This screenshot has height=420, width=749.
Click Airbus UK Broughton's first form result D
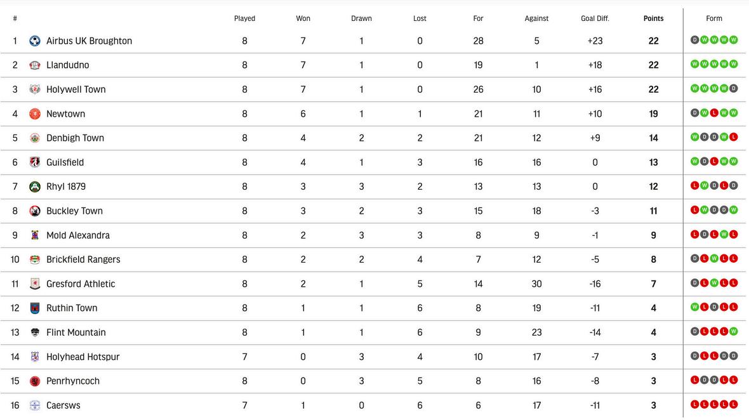click(x=695, y=40)
